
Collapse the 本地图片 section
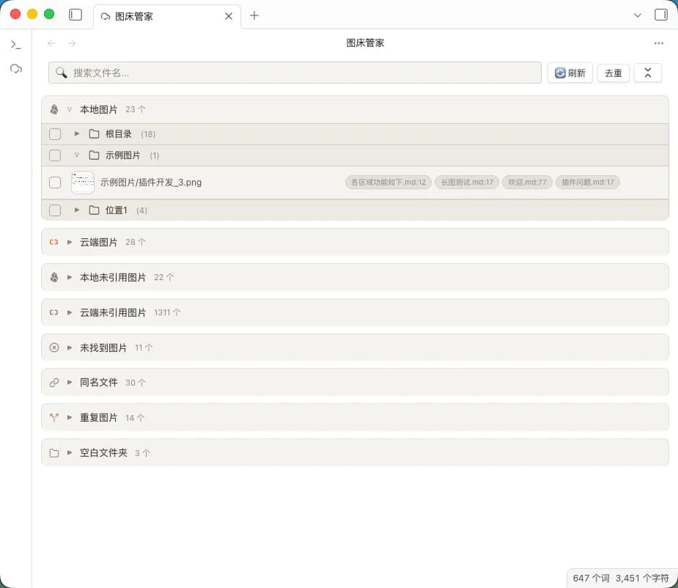click(69, 109)
